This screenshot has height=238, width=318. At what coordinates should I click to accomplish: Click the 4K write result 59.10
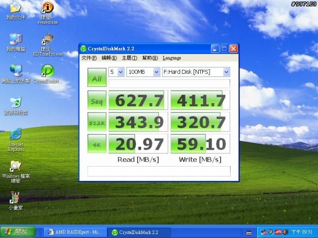(x=200, y=144)
